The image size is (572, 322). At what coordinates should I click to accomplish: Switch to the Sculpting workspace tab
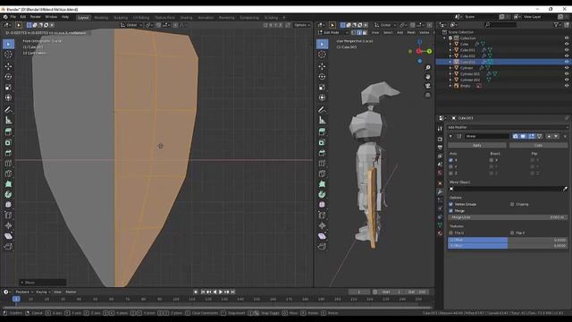tap(121, 18)
